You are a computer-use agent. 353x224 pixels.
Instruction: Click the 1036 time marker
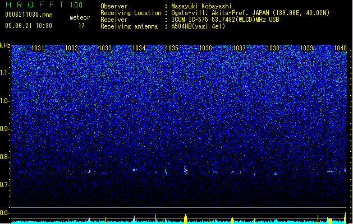click(205, 48)
